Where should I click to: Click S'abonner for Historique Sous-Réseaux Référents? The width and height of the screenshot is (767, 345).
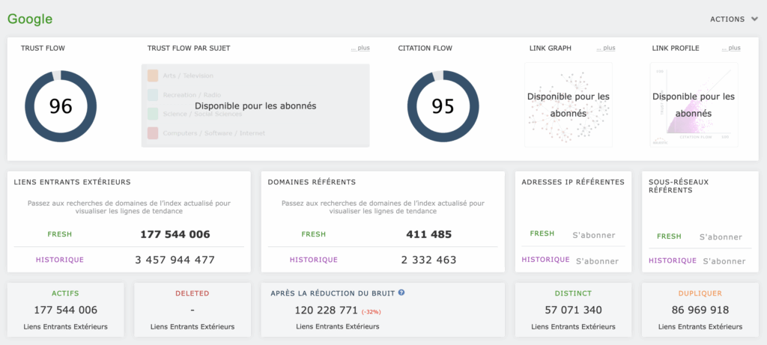tap(724, 261)
